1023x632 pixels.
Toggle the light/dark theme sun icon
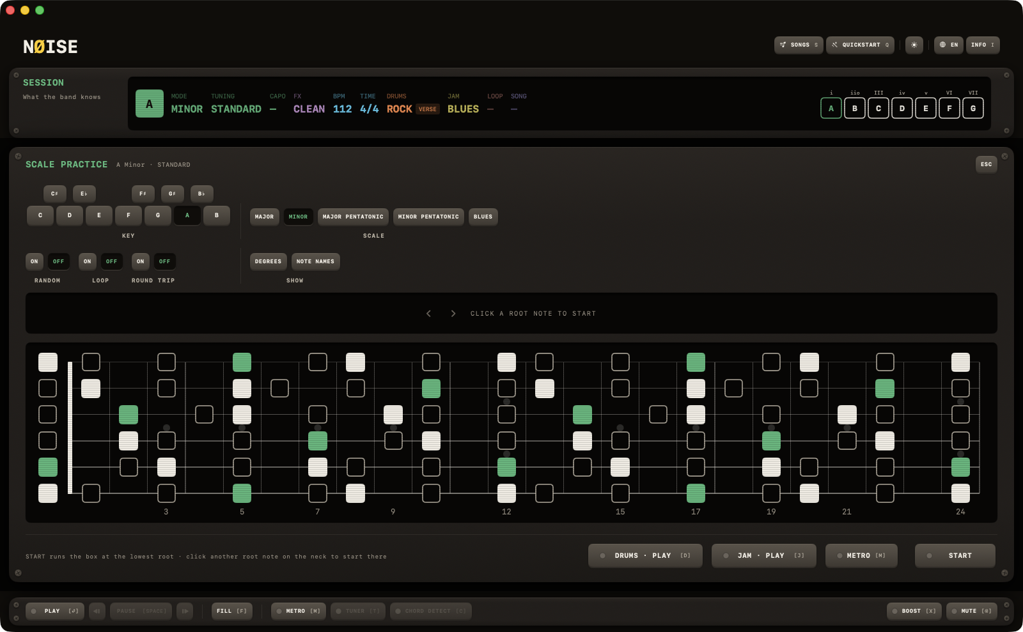tap(914, 45)
